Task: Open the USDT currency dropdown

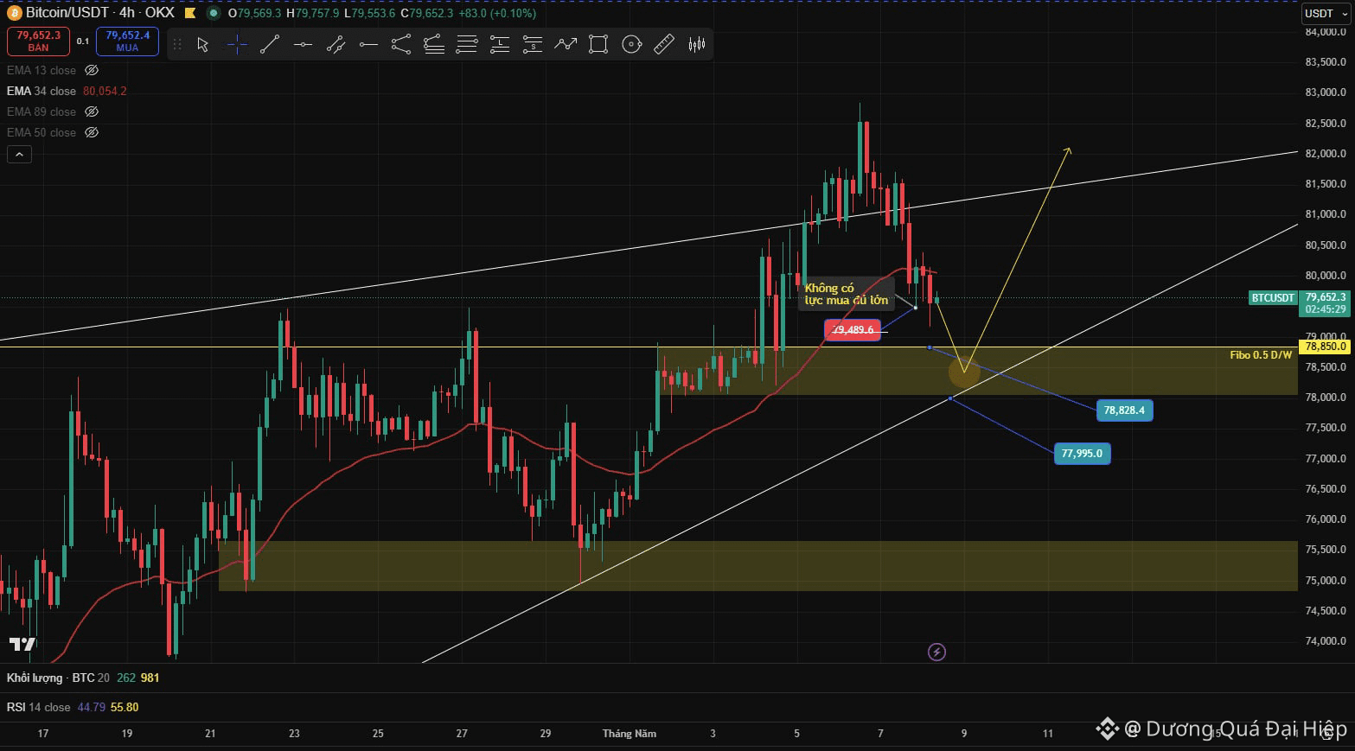Action: point(1326,13)
